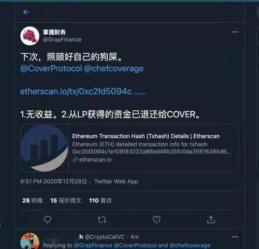
Task: Click the Twitter Web App source label
Action: tap(116, 181)
